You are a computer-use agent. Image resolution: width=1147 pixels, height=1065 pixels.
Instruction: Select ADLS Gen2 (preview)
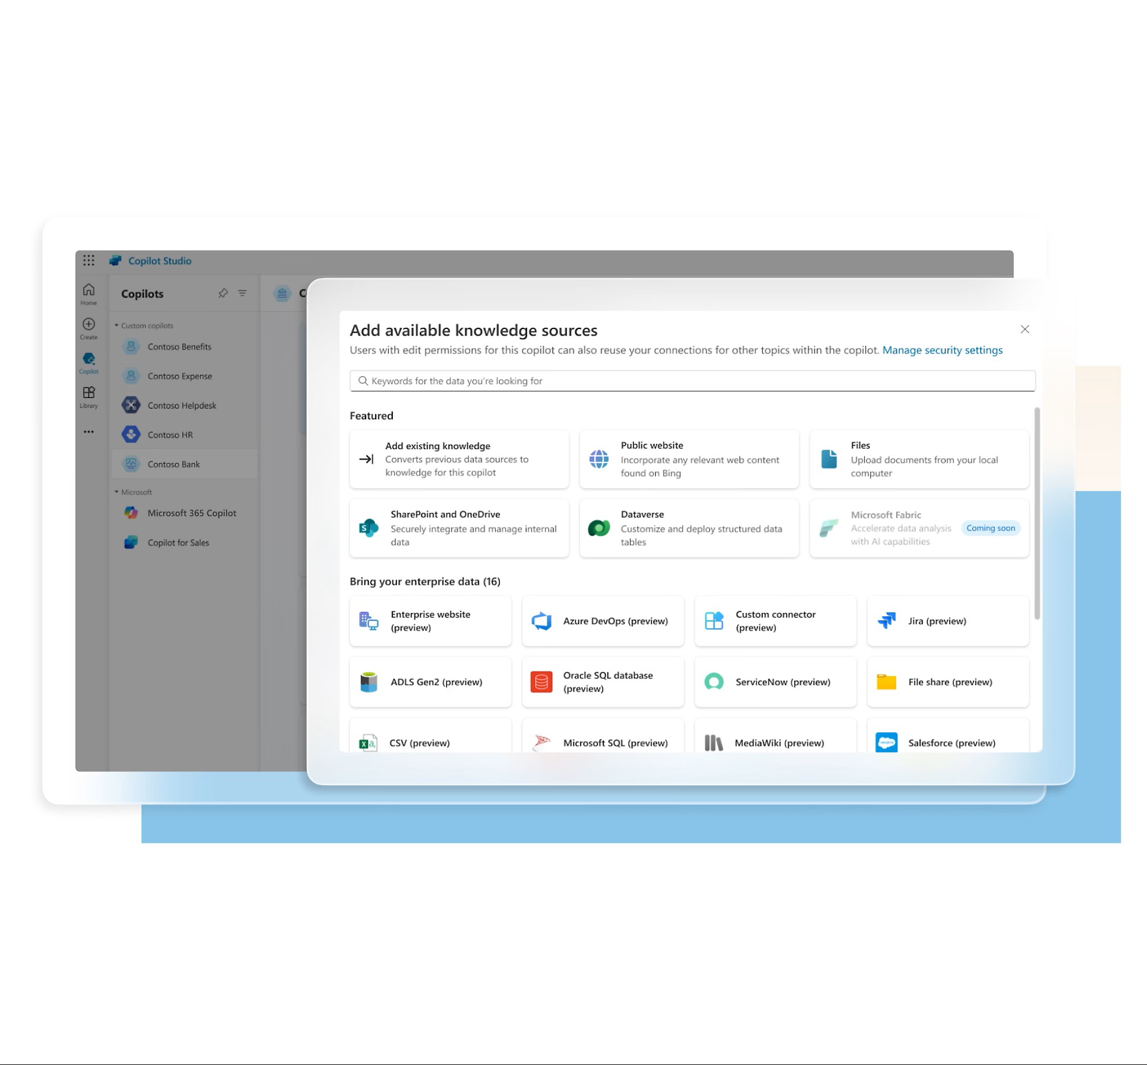[431, 682]
